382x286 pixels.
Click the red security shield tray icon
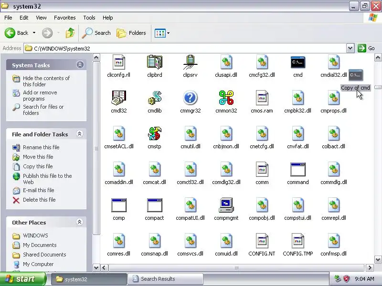346,279
